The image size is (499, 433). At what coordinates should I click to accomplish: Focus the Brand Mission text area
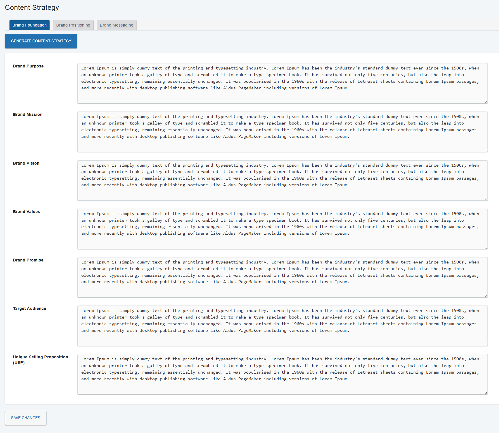[283, 132]
